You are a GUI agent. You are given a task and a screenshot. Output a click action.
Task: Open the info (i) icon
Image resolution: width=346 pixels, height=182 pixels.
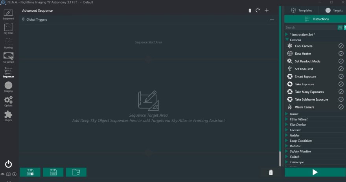pos(14,174)
